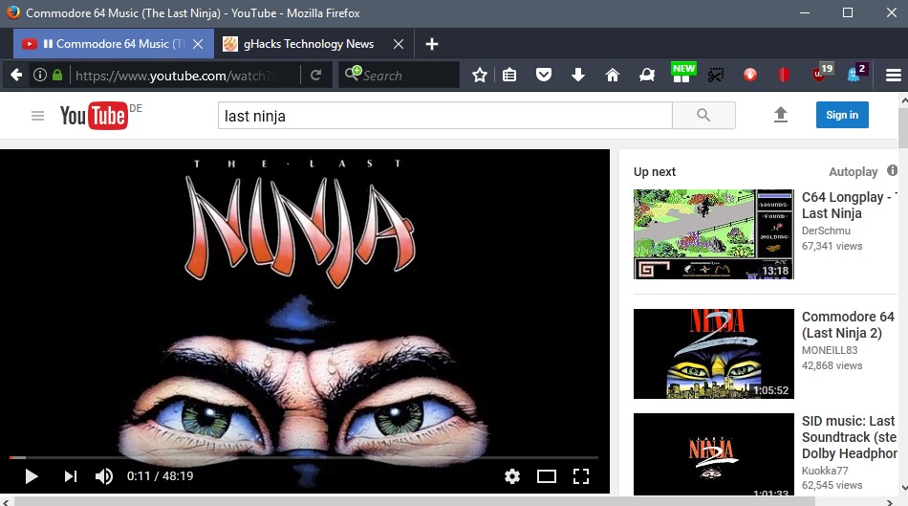
Task: Open SID music soundtrack thumbnail
Action: click(713, 453)
